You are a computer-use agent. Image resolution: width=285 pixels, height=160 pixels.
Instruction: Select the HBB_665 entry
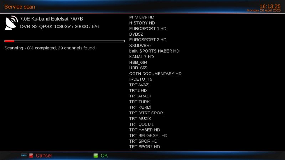pos(138,68)
